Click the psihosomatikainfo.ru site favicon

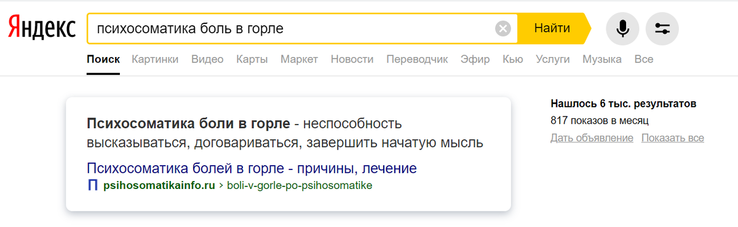pos(93,185)
